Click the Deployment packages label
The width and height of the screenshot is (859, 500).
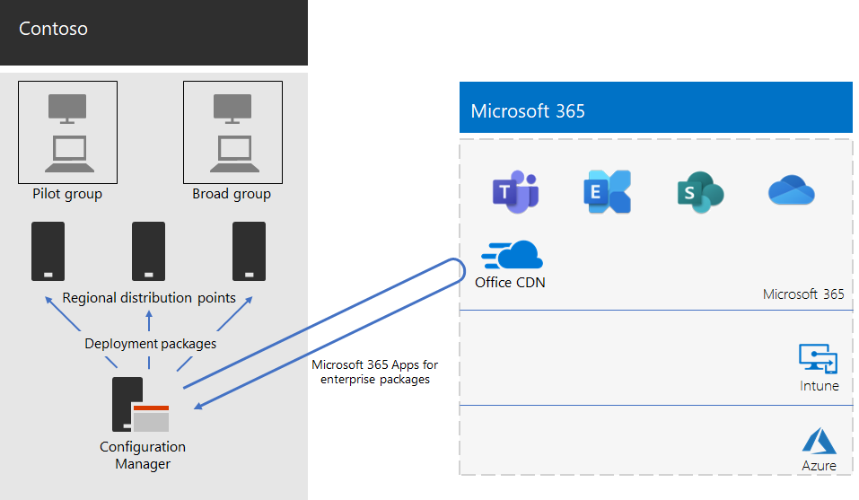[x=151, y=344]
